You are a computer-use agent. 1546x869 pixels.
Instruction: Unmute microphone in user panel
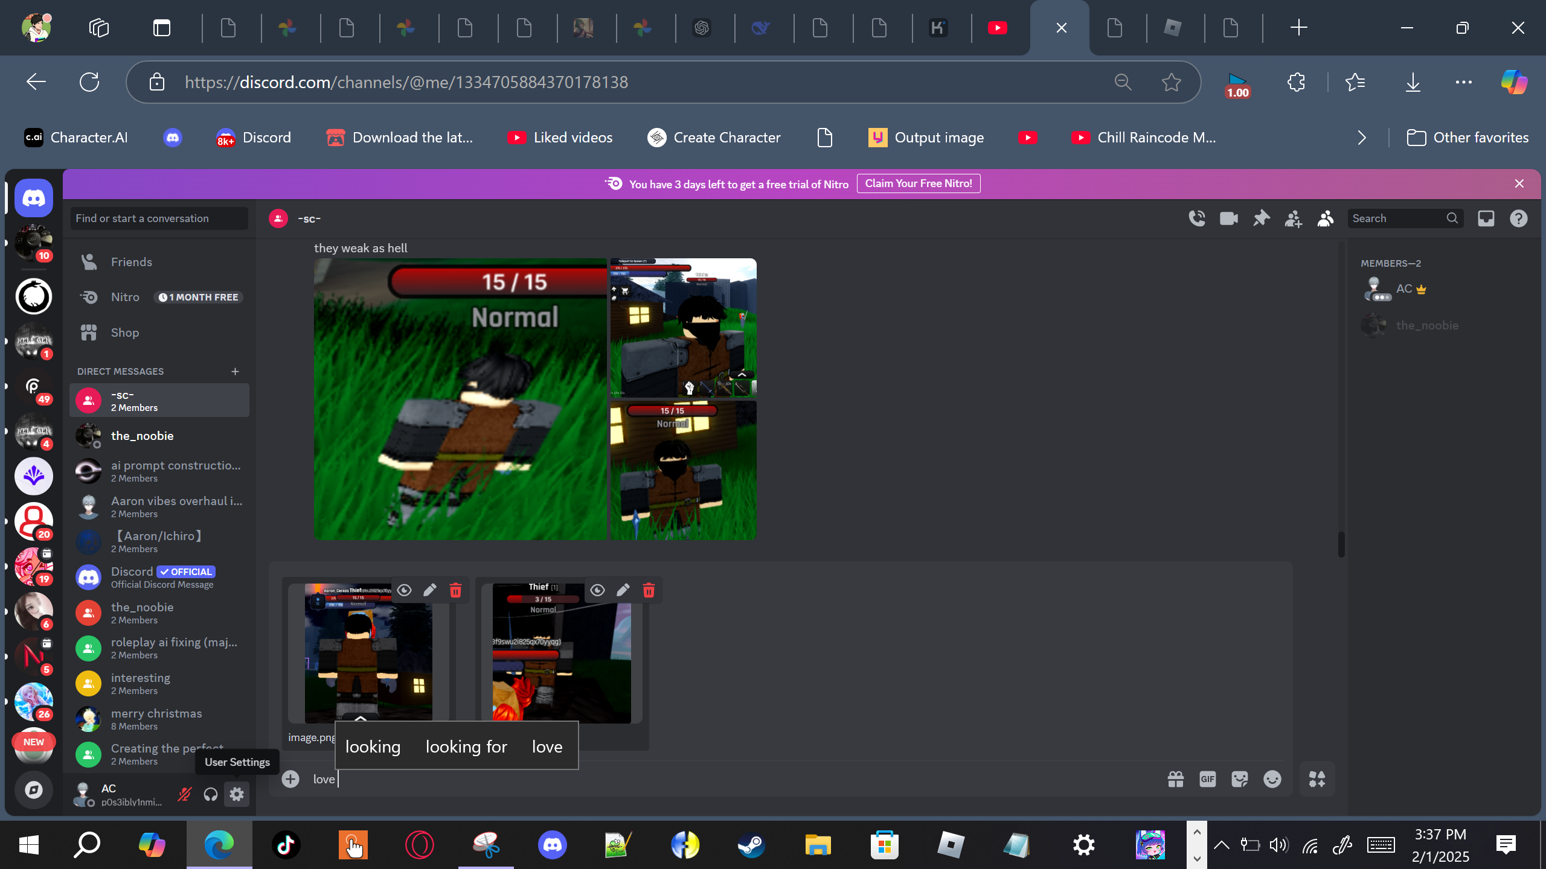pyautogui.click(x=184, y=794)
